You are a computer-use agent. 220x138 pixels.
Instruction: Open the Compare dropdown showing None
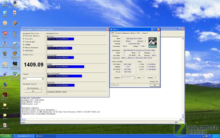pyautogui.click(x=33, y=79)
